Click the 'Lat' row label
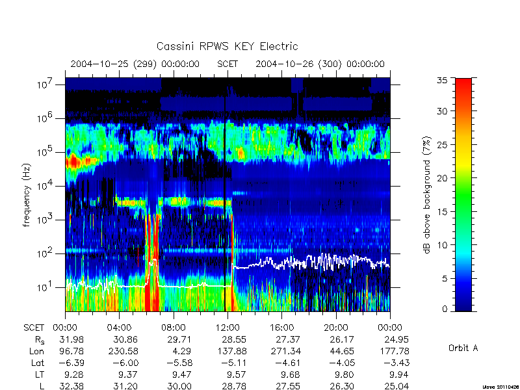The height and width of the screenshot is (390, 520). click(x=38, y=363)
